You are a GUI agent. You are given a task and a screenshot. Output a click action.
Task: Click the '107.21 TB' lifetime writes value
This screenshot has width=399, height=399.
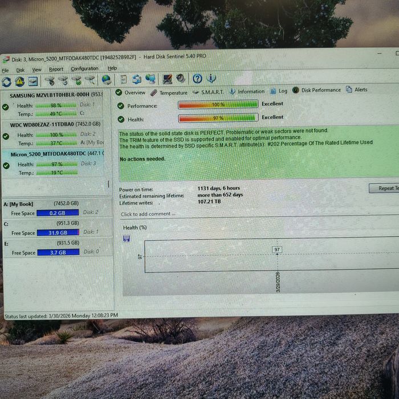tap(209, 202)
